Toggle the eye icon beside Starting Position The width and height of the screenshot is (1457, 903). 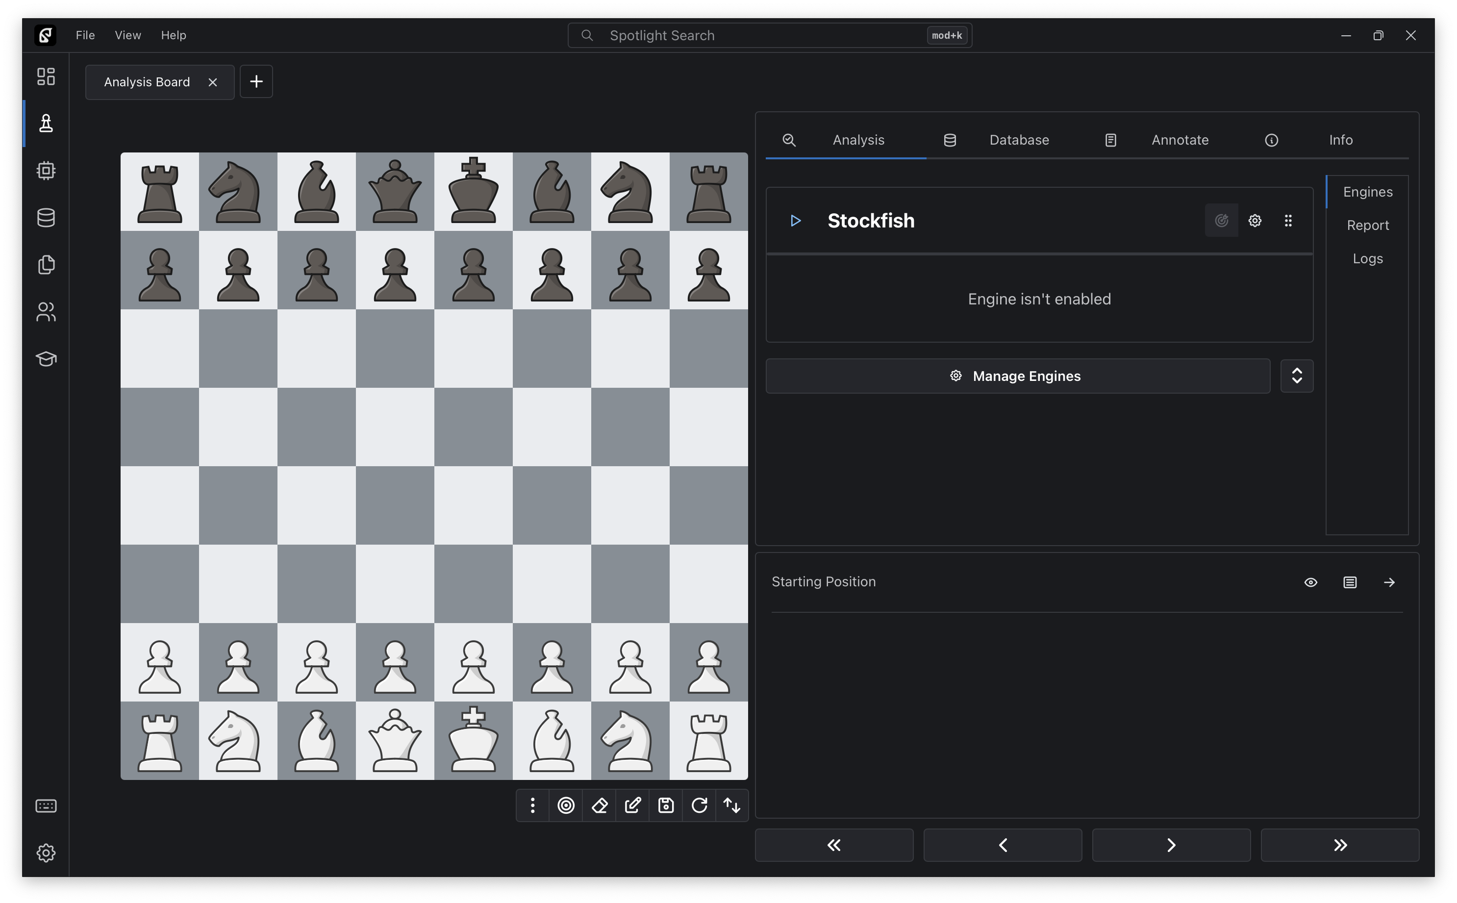[1311, 582]
